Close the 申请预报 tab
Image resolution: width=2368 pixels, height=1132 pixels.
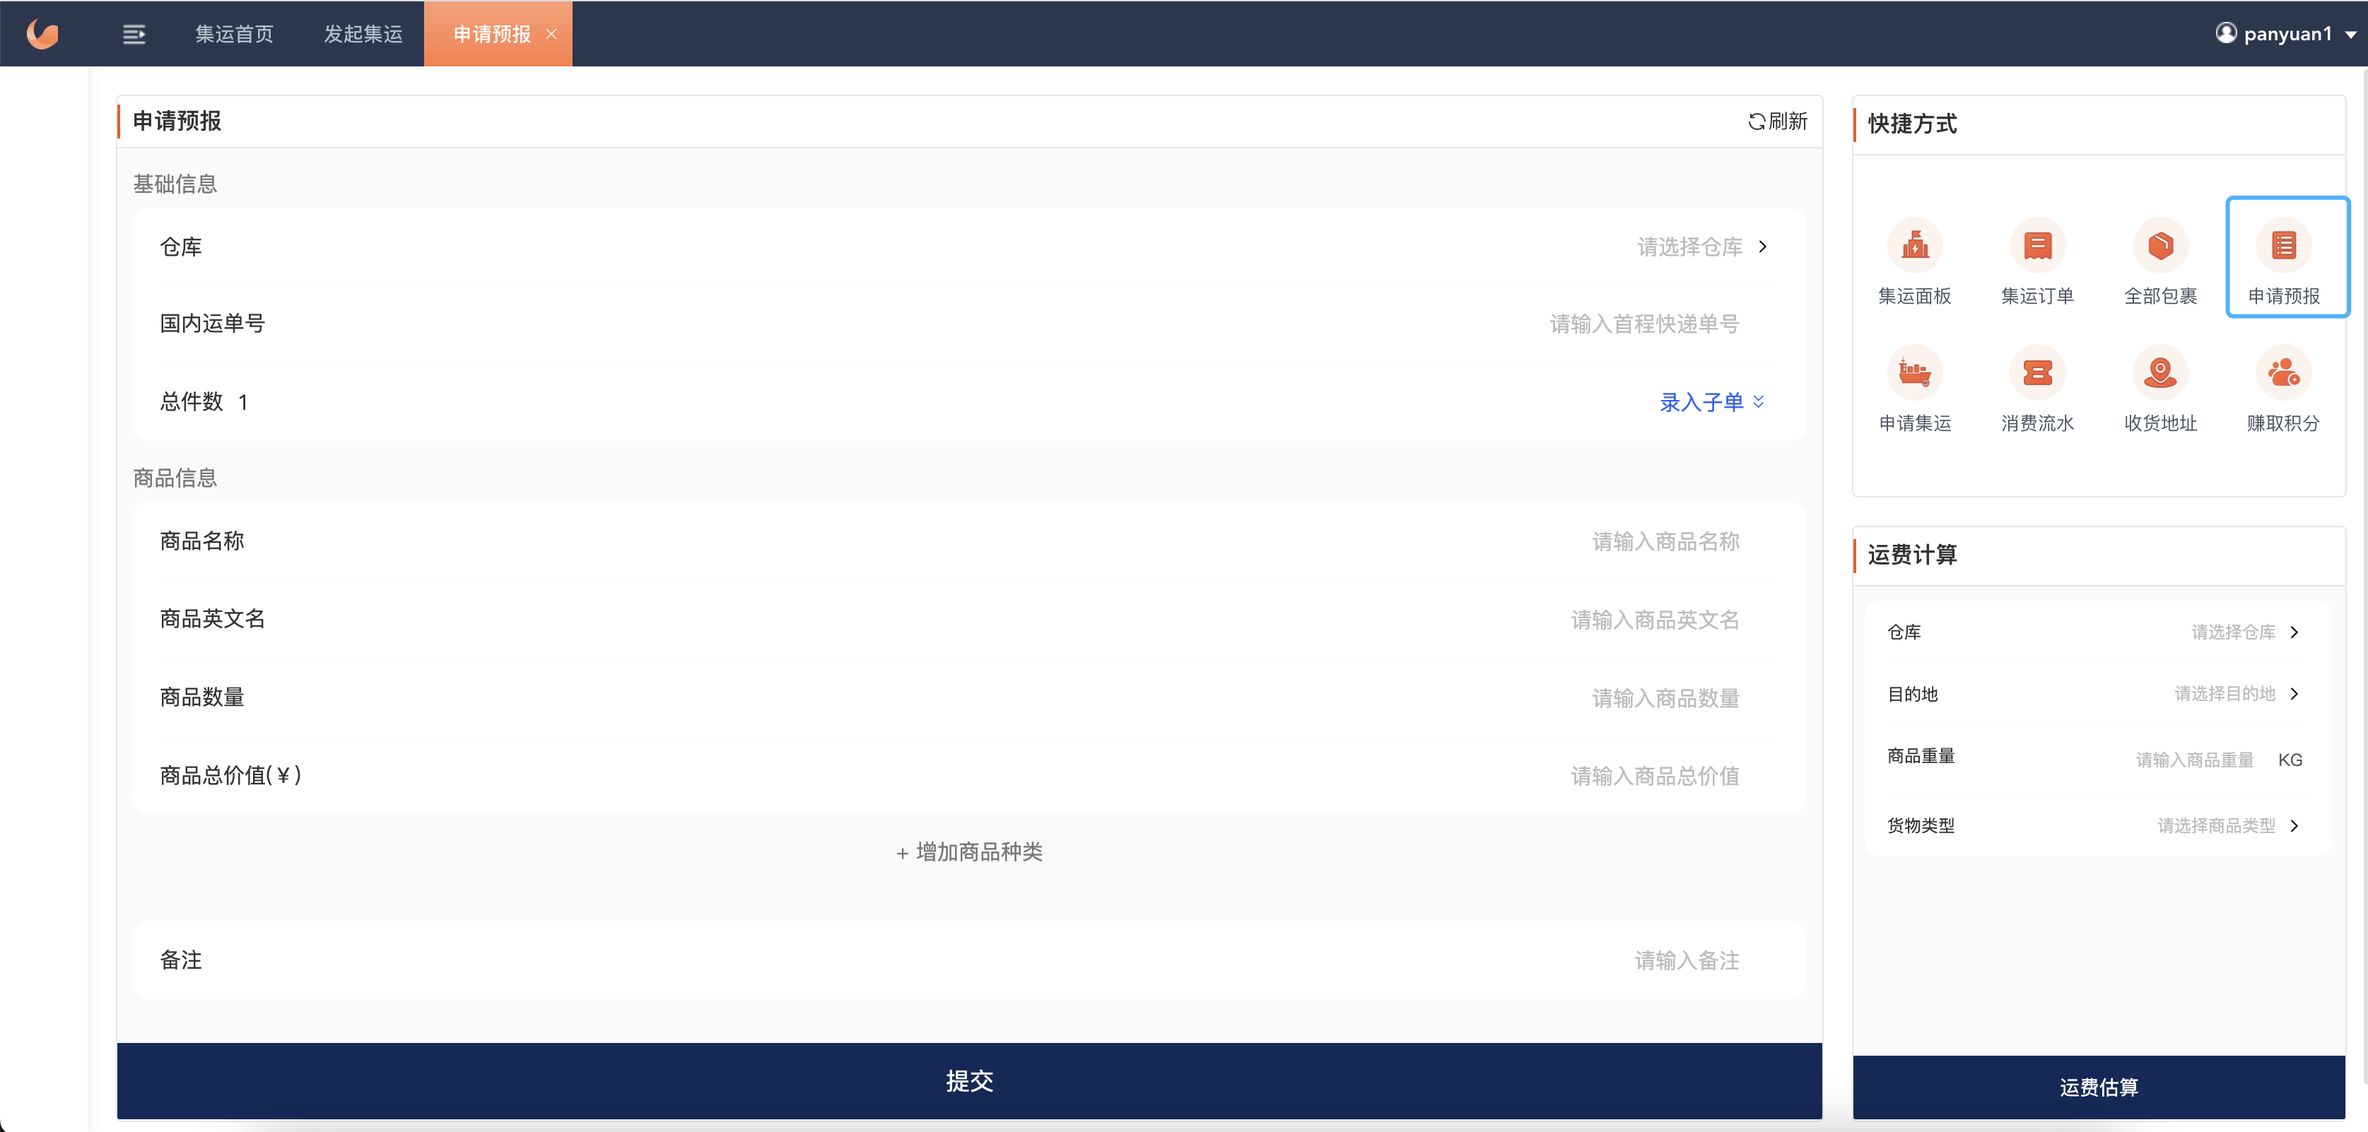[551, 34]
